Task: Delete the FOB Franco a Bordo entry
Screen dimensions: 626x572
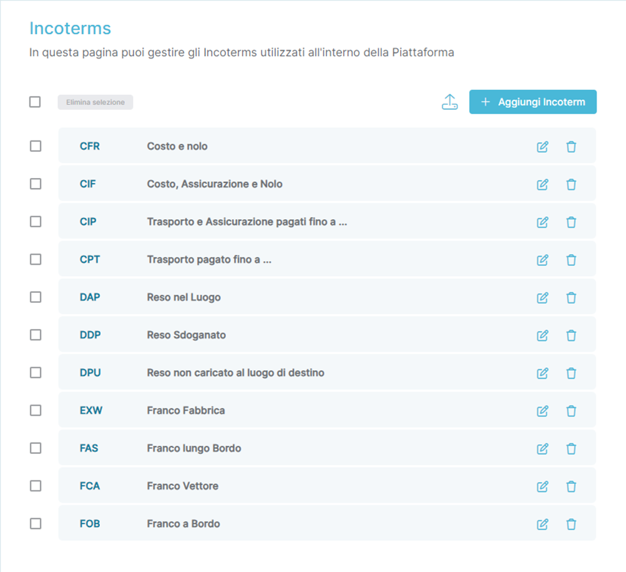Action: pyautogui.click(x=571, y=524)
